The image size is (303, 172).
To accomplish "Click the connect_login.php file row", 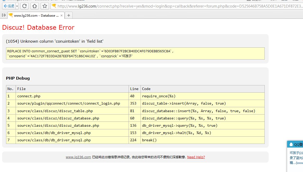I will coord(68,104).
